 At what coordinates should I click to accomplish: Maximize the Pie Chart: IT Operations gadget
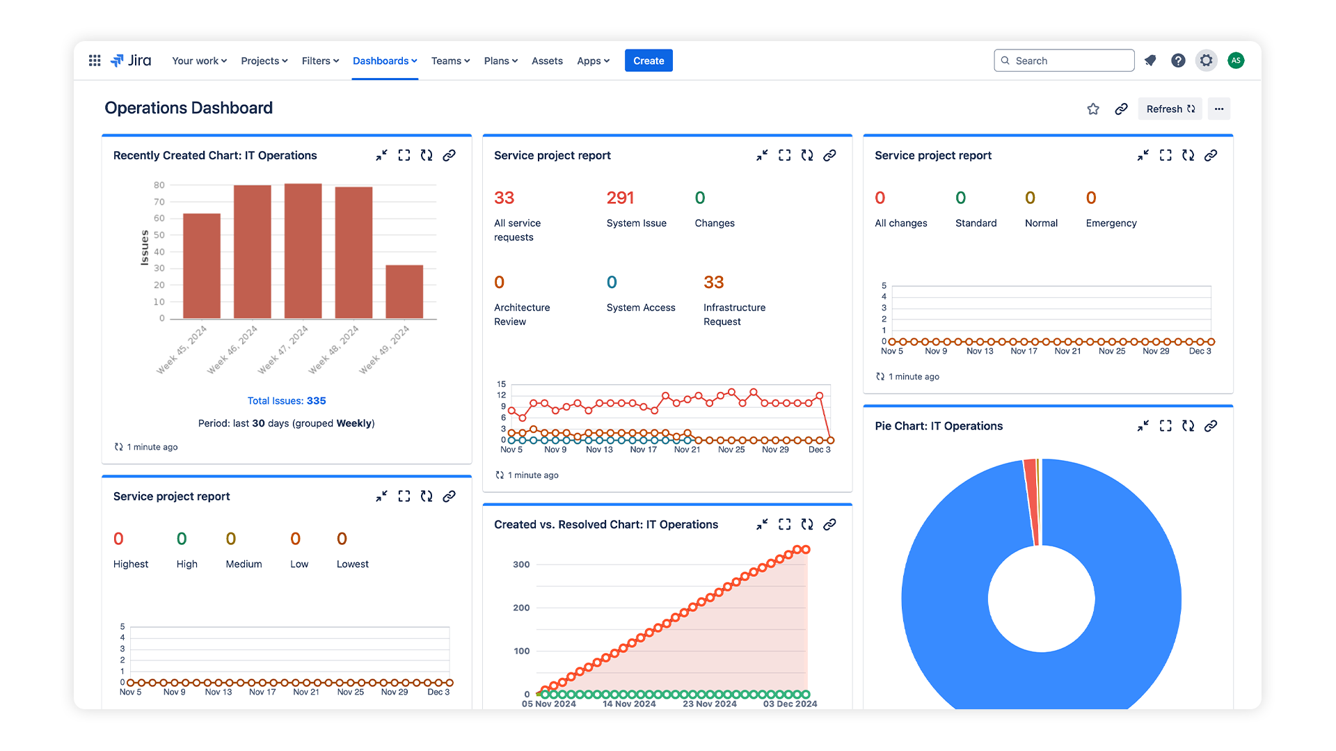(1166, 426)
